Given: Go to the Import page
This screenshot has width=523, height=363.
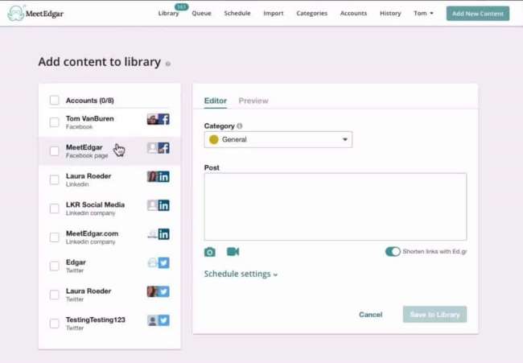Looking at the screenshot, I should tap(274, 14).
